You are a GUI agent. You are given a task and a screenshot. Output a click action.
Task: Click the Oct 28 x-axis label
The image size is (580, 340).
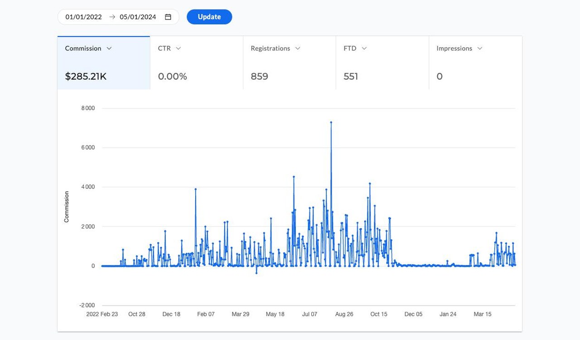[x=137, y=314]
